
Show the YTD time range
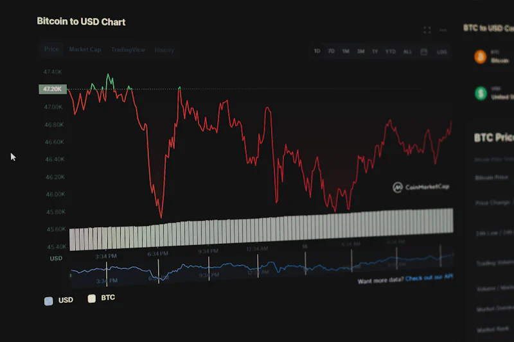390,51
